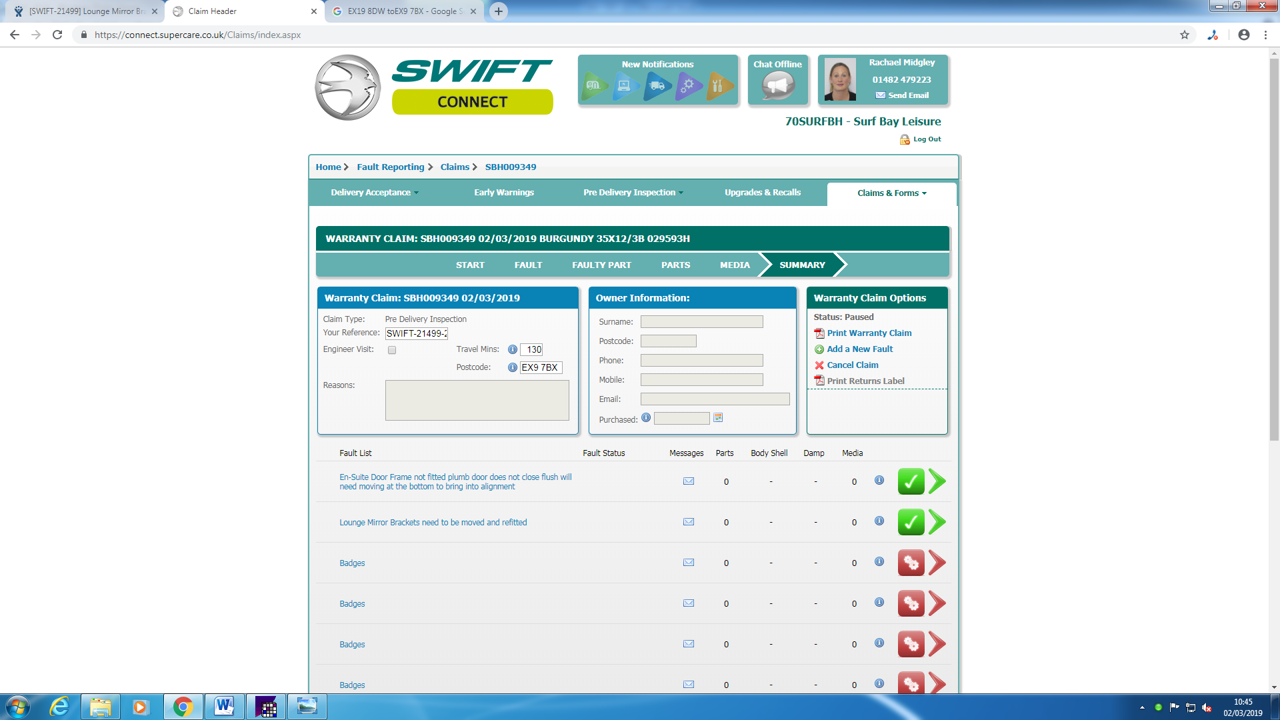Click green arrow on Lounge Mirror Brackets row

pyautogui.click(x=937, y=522)
